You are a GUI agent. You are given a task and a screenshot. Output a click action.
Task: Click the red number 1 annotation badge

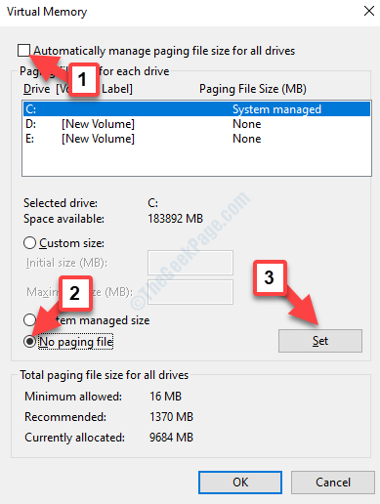[82, 79]
